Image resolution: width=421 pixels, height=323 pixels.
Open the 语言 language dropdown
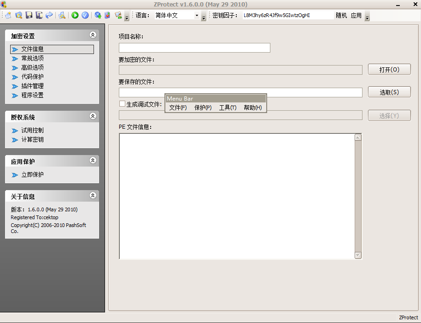197,16
